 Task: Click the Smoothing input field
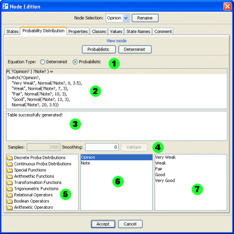point(102,147)
